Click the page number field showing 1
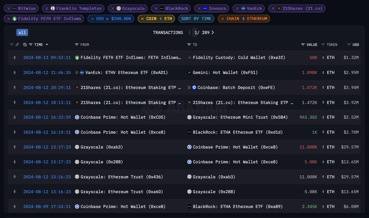This screenshot has height=218, width=369. pos(195,33)
